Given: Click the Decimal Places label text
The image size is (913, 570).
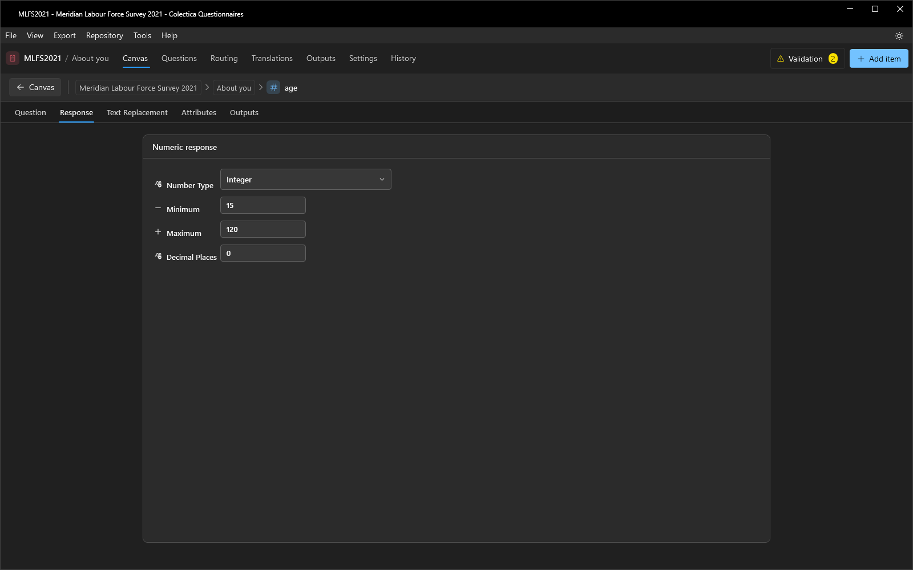Looking at the screenshot, I should coord(192,257).
